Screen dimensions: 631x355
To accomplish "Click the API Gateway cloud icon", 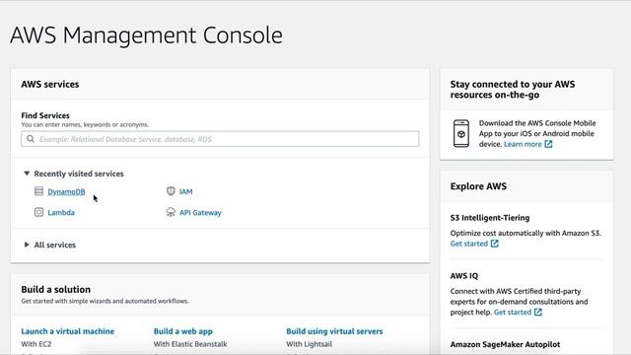I will click(171, 212).
